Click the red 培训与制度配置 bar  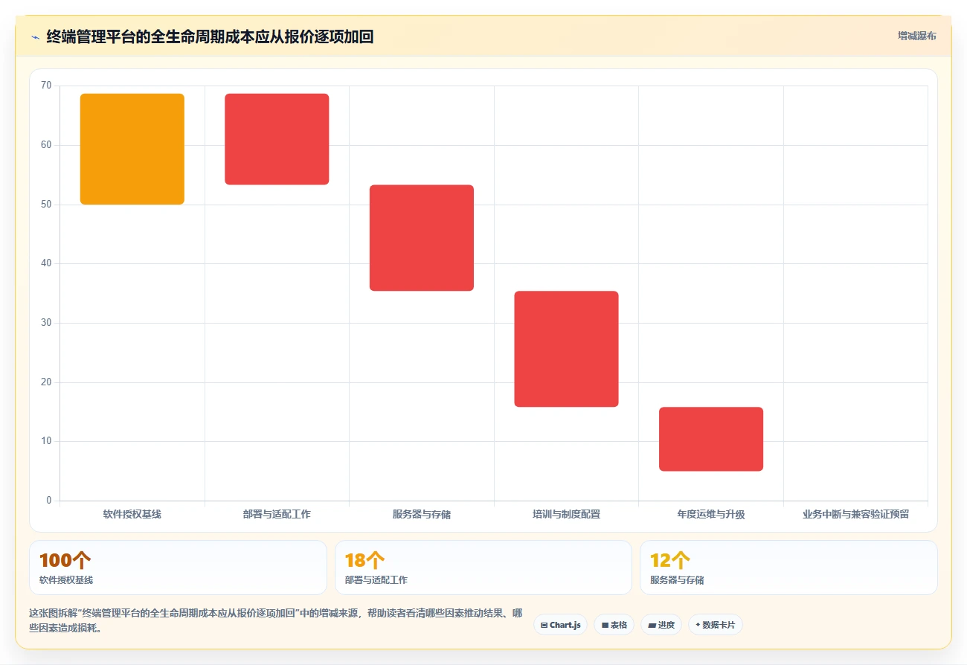566,349
